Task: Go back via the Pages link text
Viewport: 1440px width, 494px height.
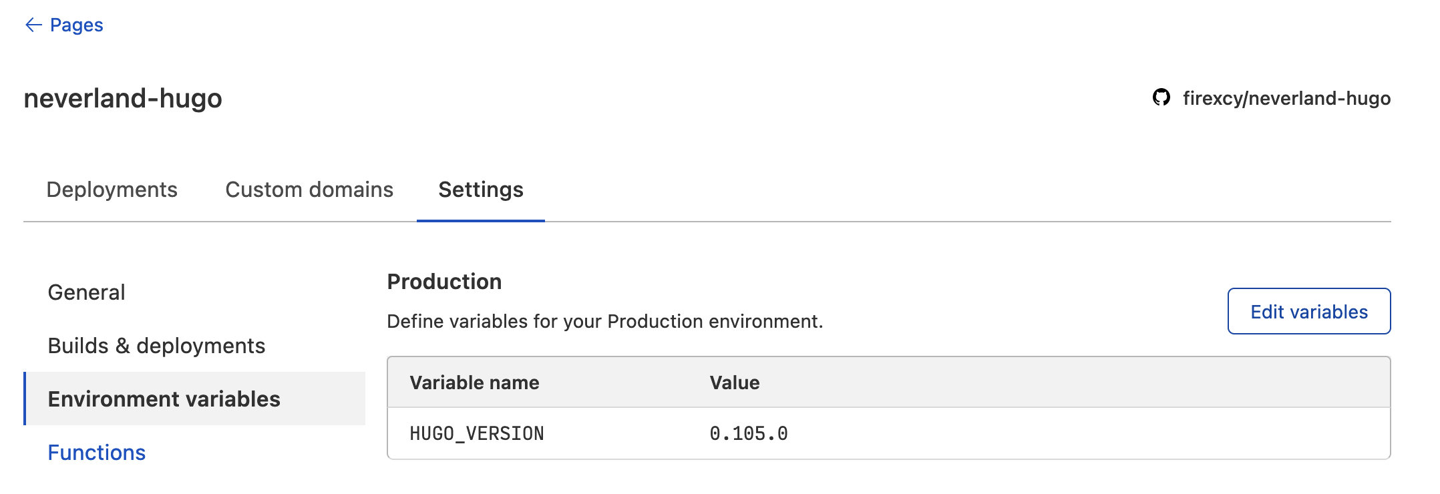Action: tap(76, 25)
